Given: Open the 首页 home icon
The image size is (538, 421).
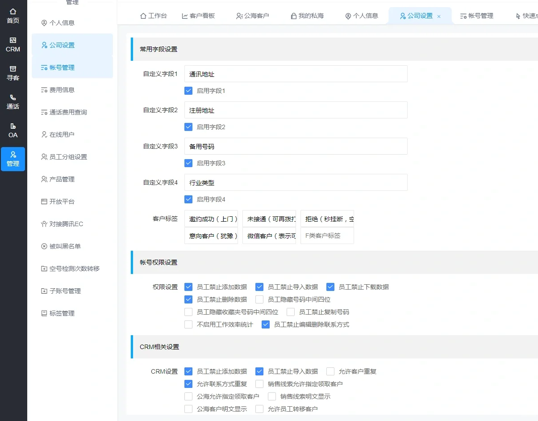Looking at the screenshot, I should [x=13, y=12].
